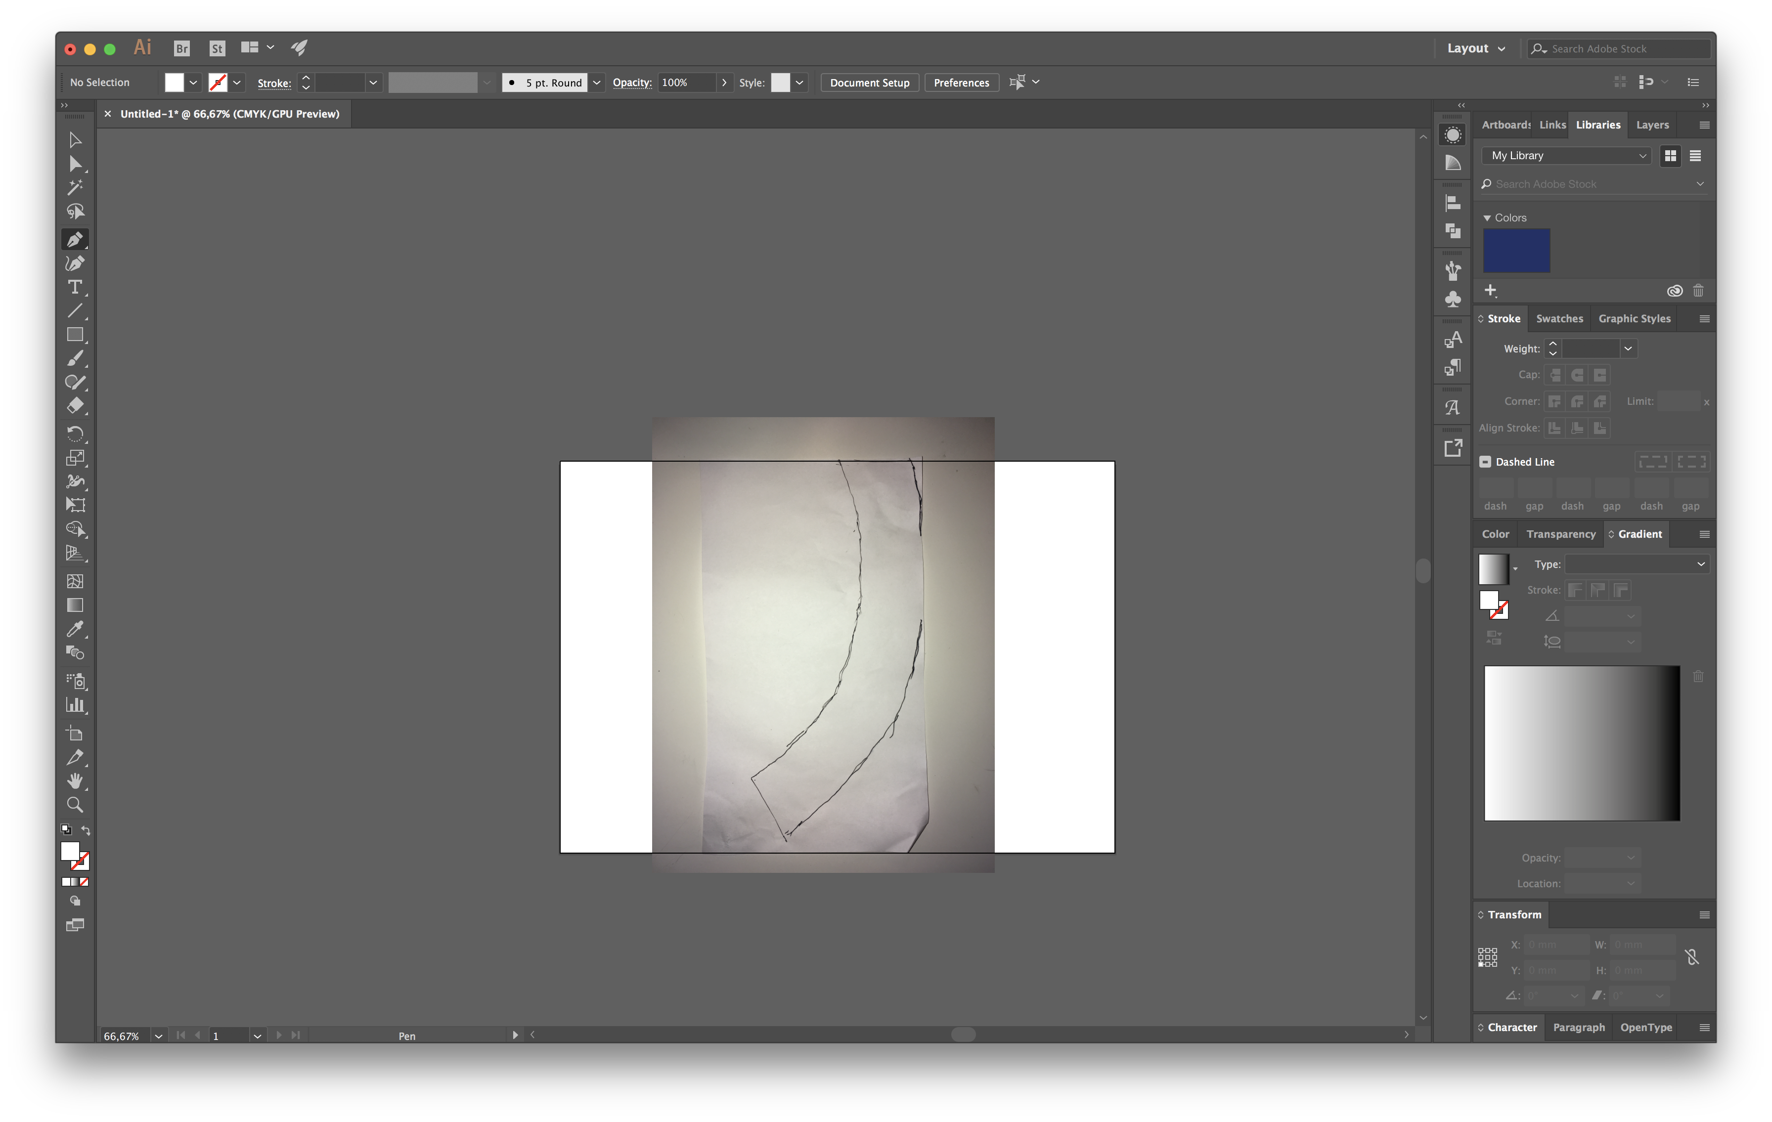Select the Rectangle tool
Image resolution: width=1772 pixels, height=1122 pixels.
pyautogui.click(x=74, y=335)
